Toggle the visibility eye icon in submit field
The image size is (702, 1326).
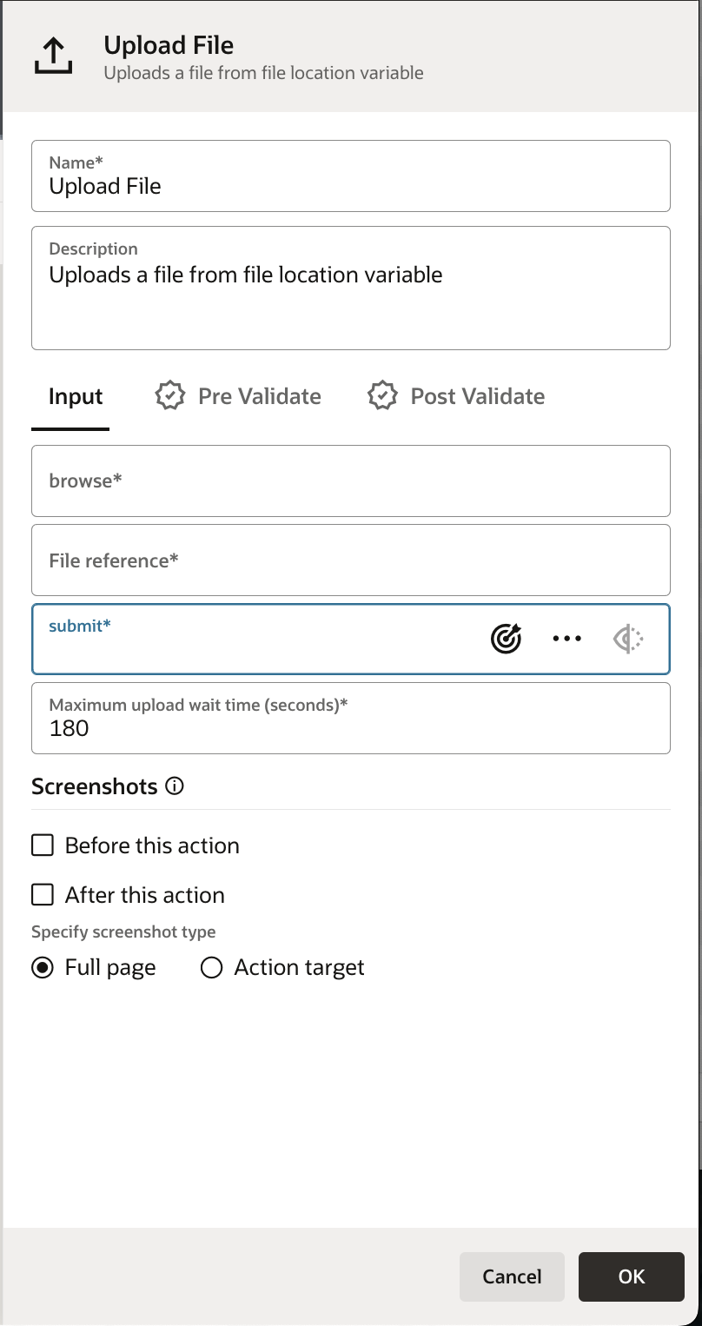pos(628,638)
